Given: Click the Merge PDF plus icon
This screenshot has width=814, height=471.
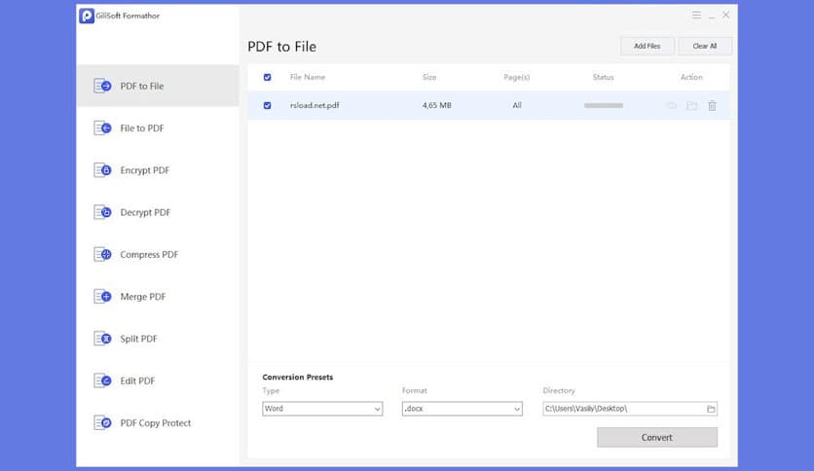Looking at the screenshot, I should coord(102,296).
